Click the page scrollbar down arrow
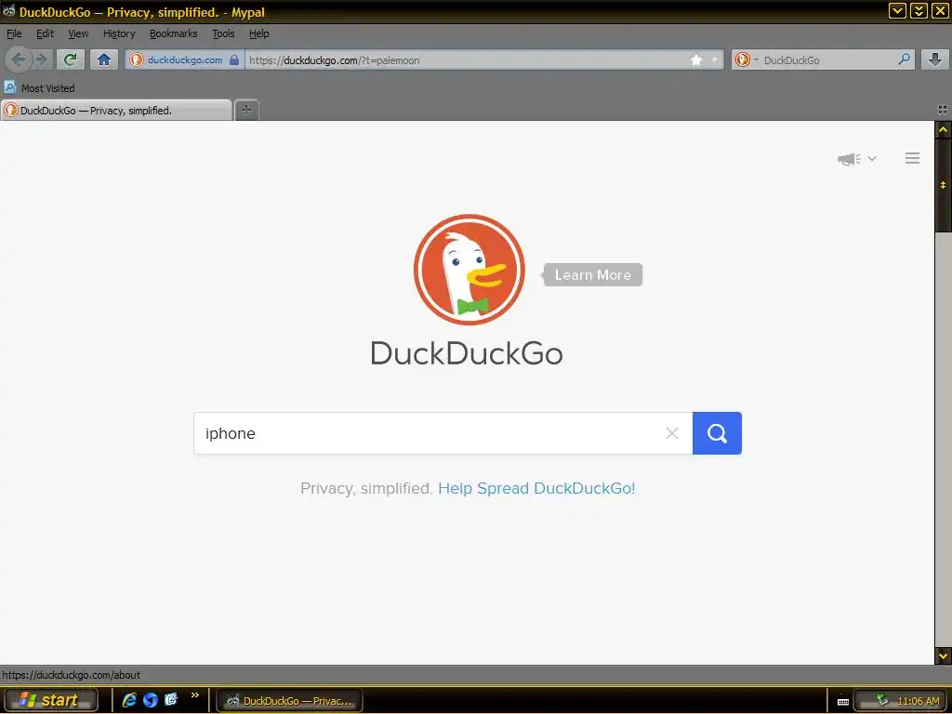Image resolution: width=952 pixels, height=714 pixels. click(943, 655)
